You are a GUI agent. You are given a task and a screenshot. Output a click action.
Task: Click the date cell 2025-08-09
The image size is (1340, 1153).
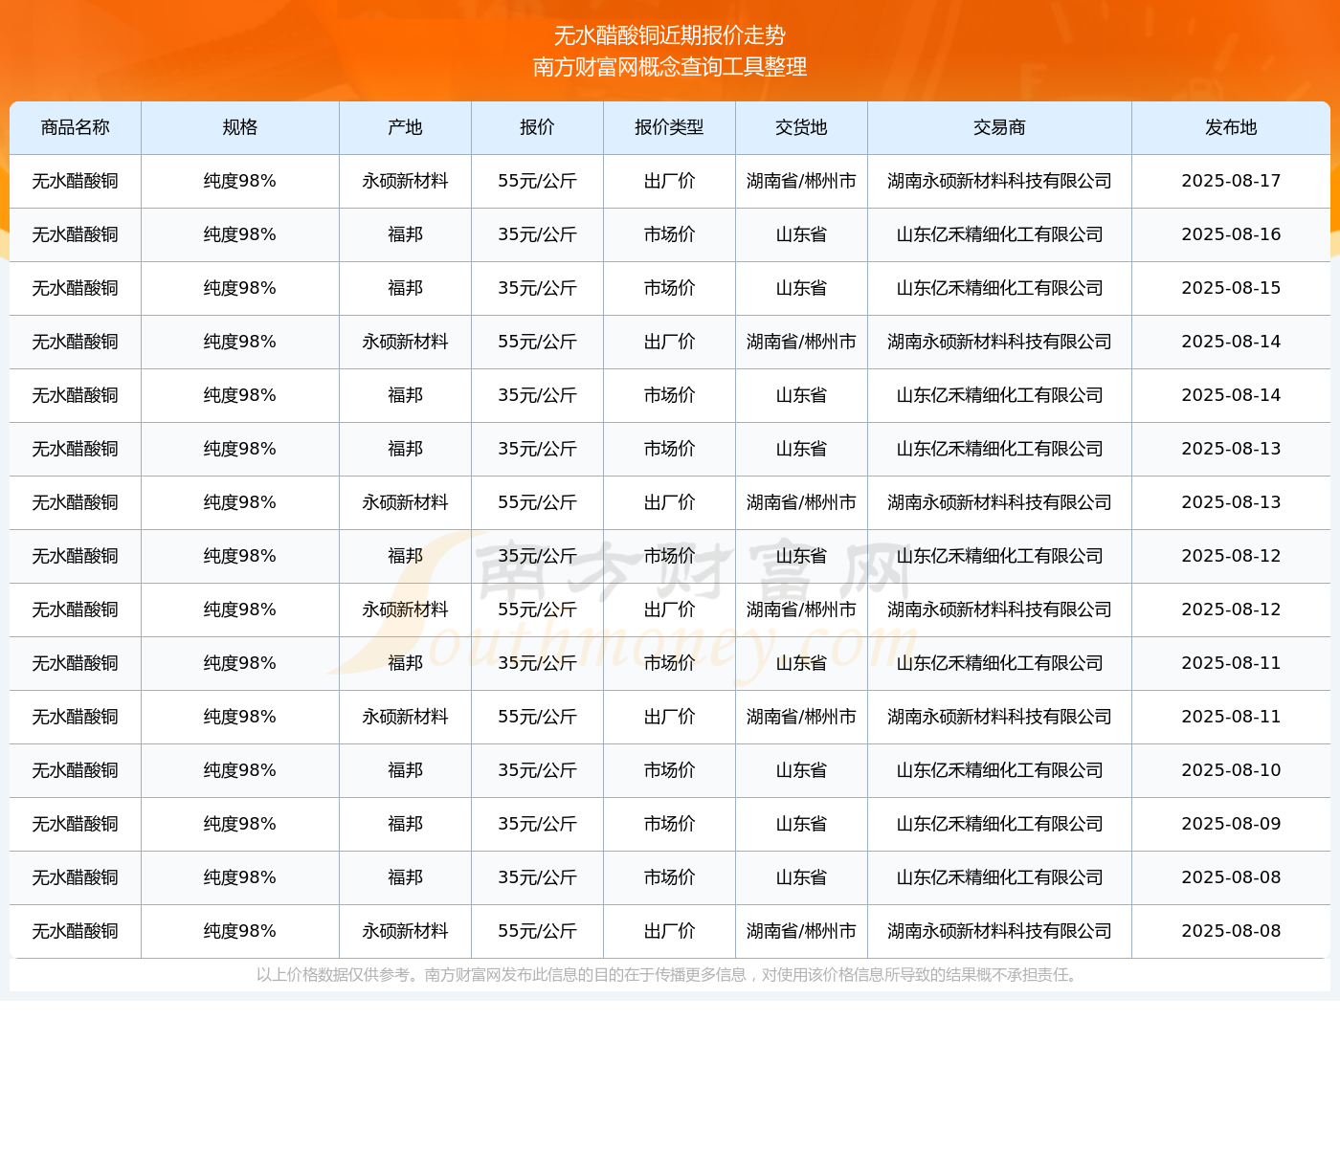[x=1231, y=824]
